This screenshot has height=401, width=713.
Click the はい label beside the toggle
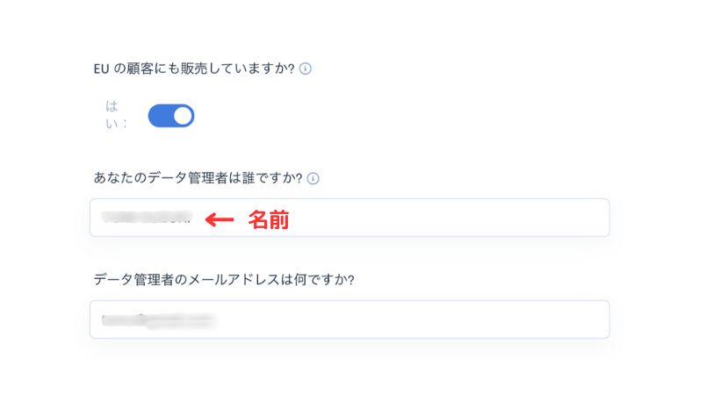pyautogui.click(x=112, y=115)
